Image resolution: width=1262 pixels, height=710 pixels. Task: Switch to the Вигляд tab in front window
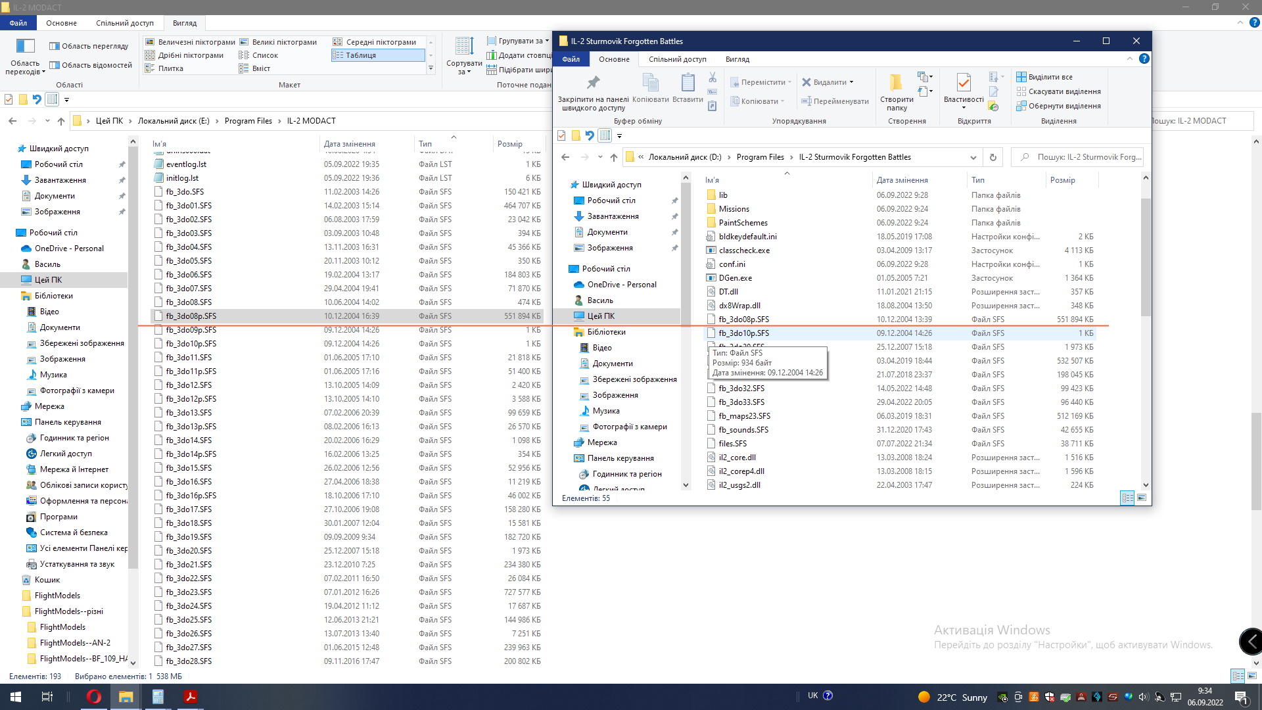(737, 59)
